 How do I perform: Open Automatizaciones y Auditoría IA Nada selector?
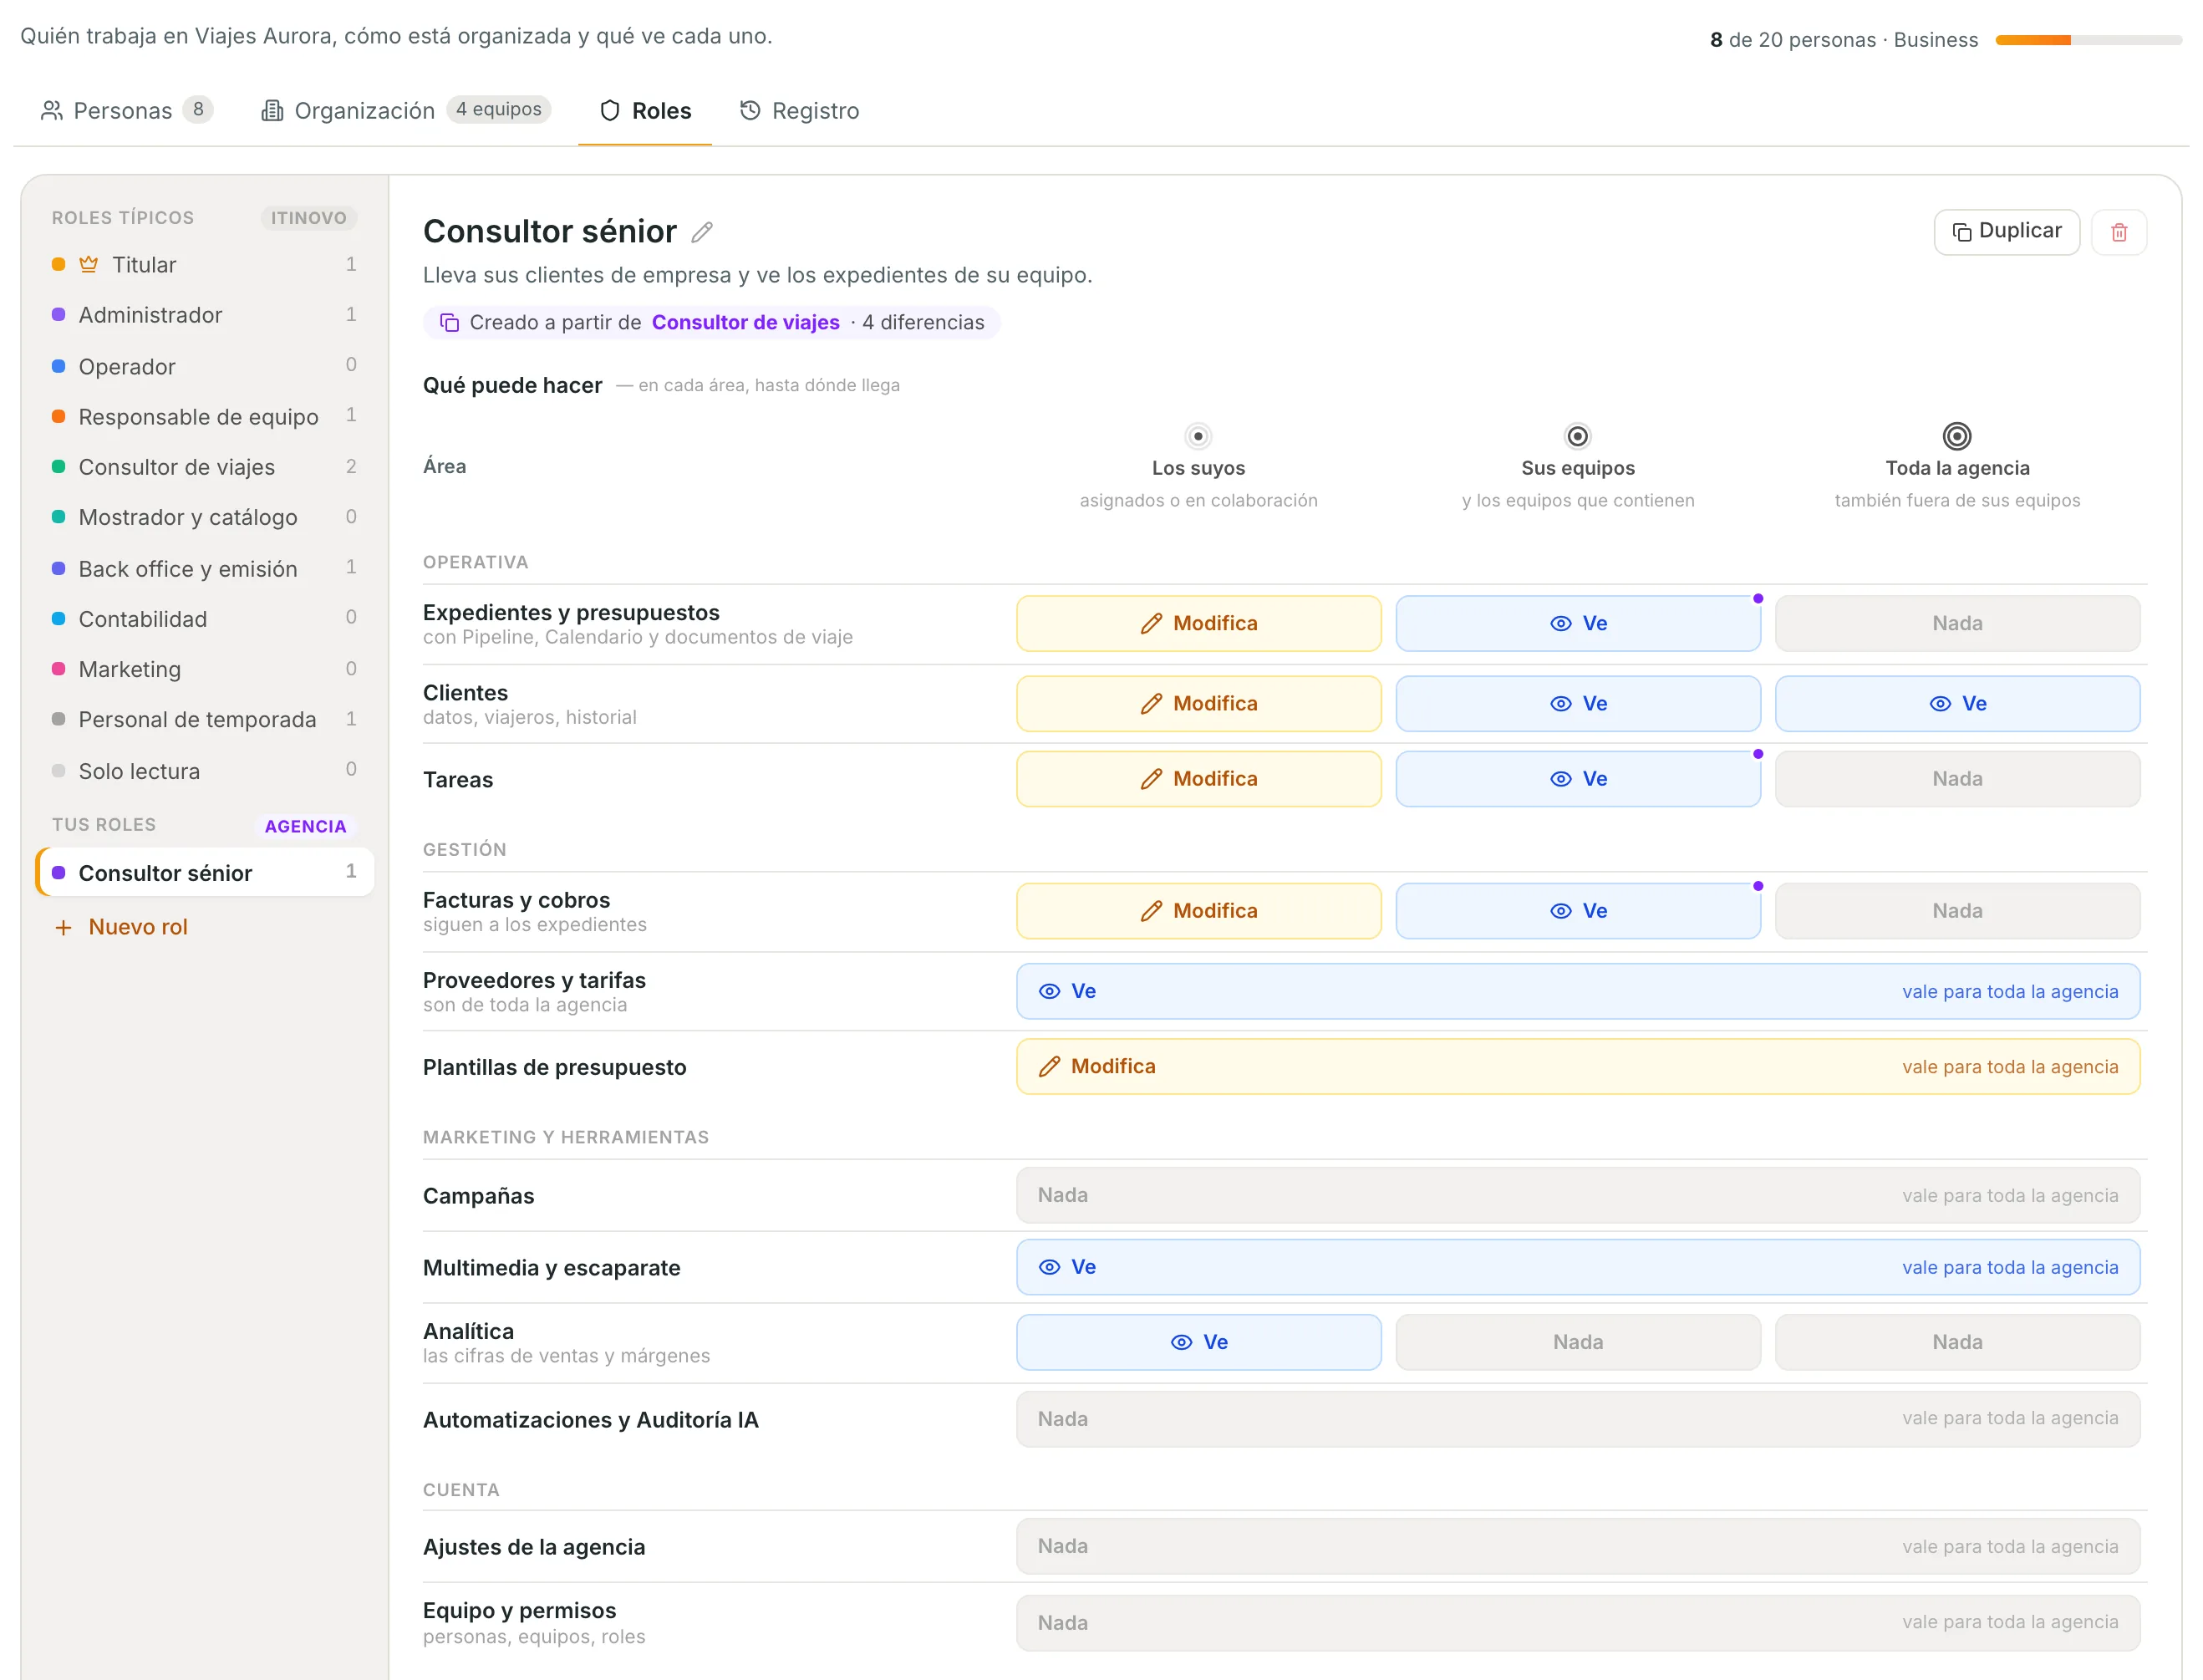tap(1578, 1418)
